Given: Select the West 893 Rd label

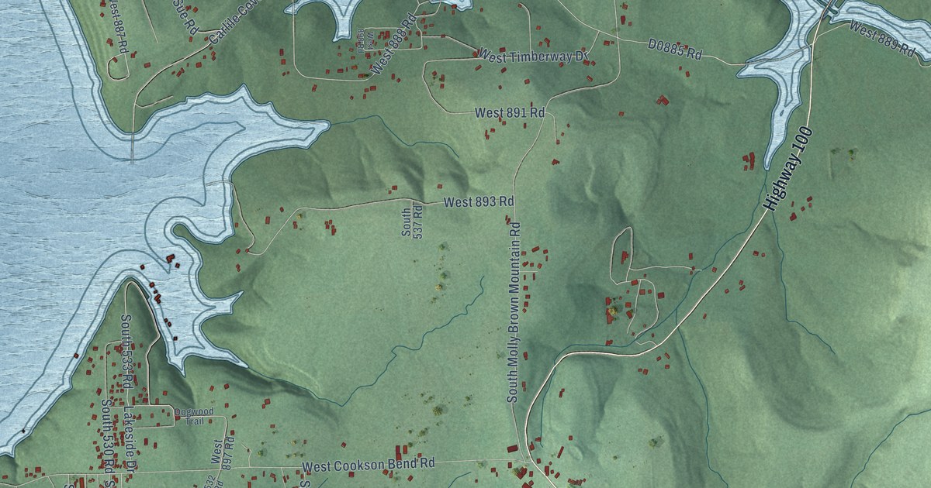Looking at the screenshot, I should point(479,201).
